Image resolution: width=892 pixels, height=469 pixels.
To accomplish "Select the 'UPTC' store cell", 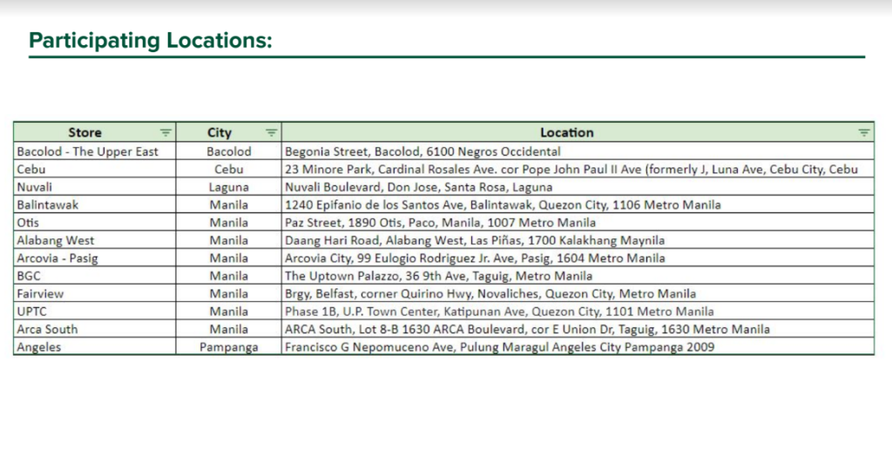I will click(95, 311).
